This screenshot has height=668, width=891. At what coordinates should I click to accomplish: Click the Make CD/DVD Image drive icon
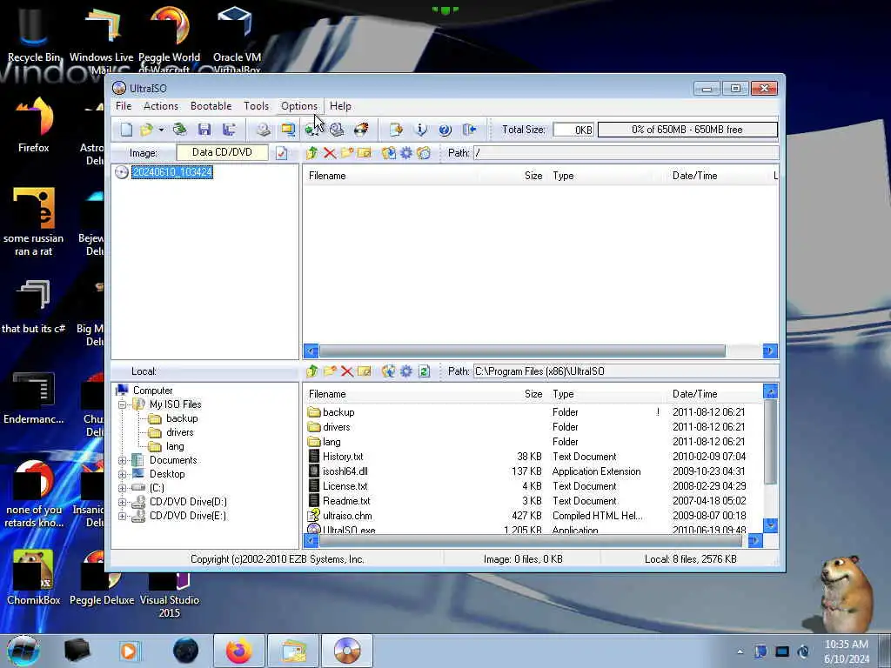click(263, 130)
